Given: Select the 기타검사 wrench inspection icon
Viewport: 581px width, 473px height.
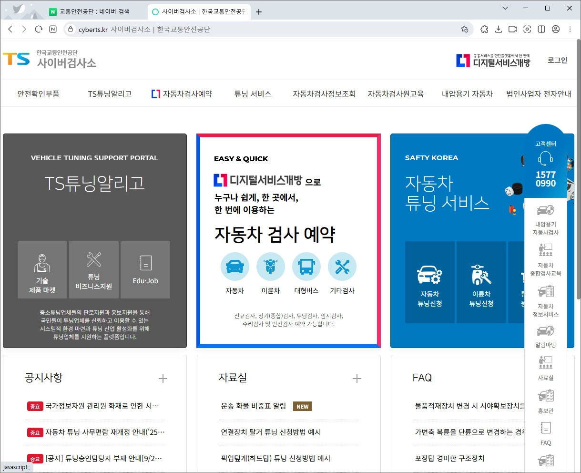Looking at the screenshot, I should [x=342, y=267].
